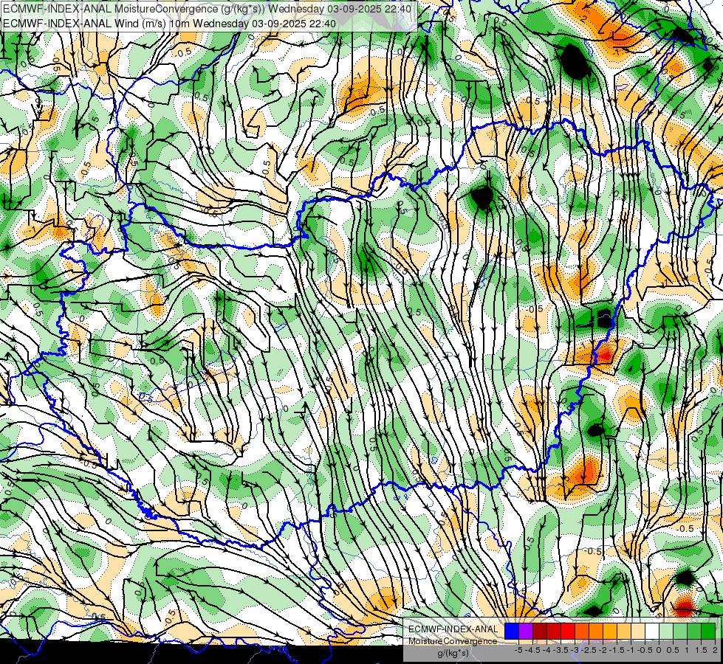This screenshot has height=664, width=723.
Task: Select the red-orange swatch between -3 and -2.5
Action: coord(582,632)
